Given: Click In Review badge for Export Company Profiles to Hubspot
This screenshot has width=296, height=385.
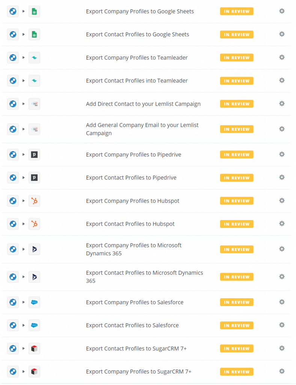Looking at the screenshot, I should coord(237,201).
